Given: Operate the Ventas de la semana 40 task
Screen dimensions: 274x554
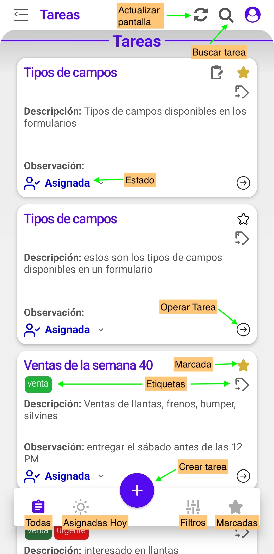Looking at the screenshot, I should pos(243,476).
